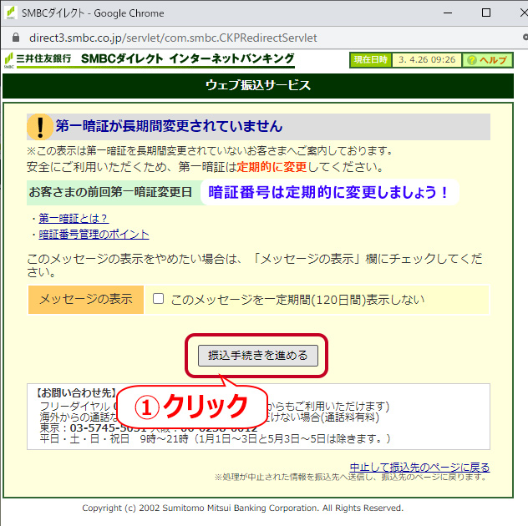The image size is (528, 526).
Task: Click heading 第一暗証が長期間変更されていません
Action: [169, 126]
